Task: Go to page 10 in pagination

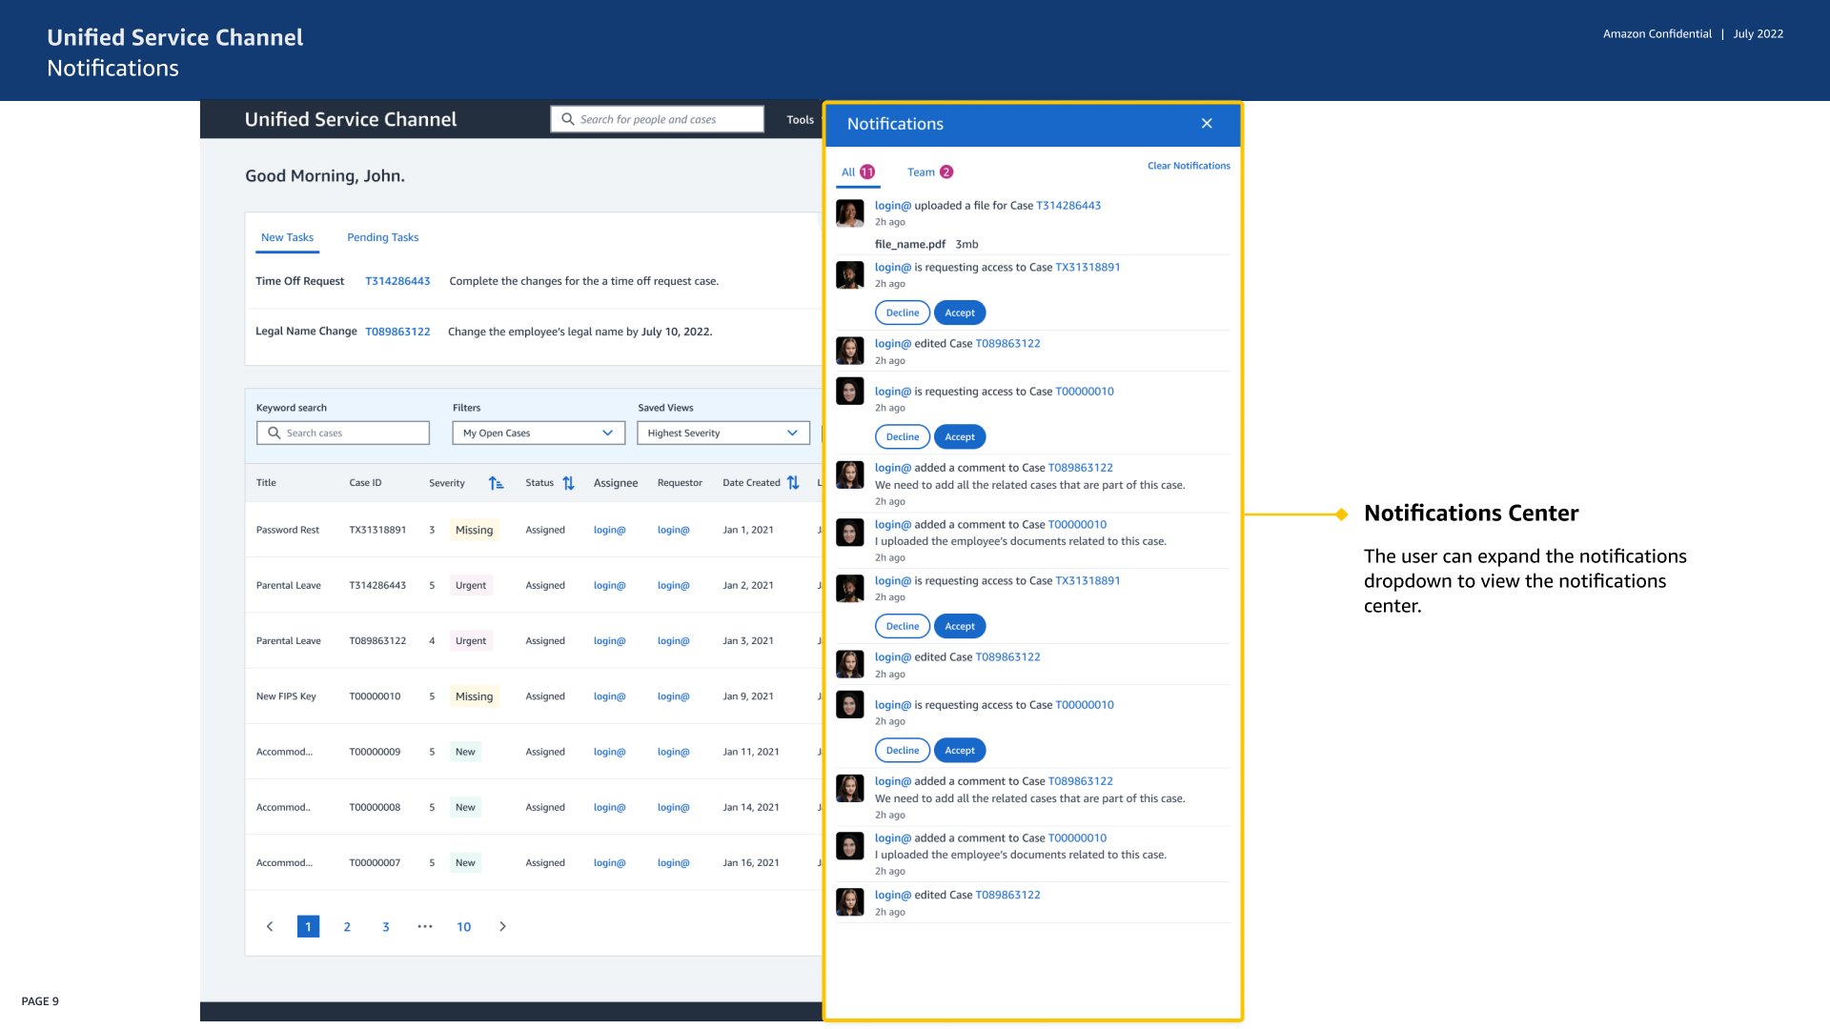Action: [x=463, y=926]
